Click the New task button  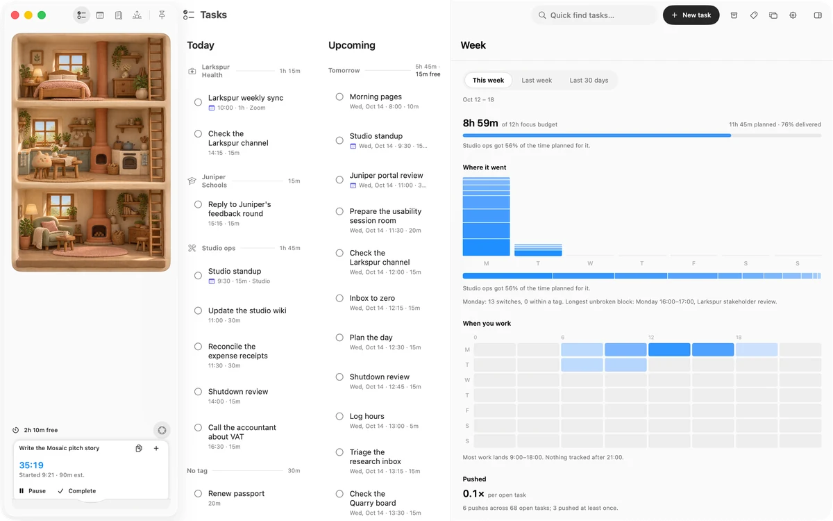coord(691,15)
